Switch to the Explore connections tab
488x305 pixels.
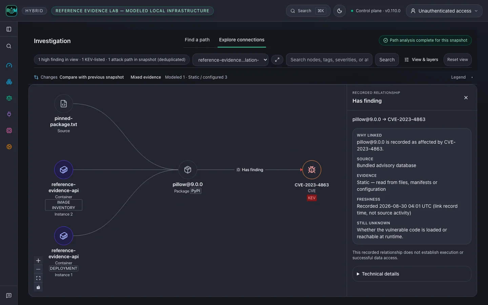click(242, 40)
